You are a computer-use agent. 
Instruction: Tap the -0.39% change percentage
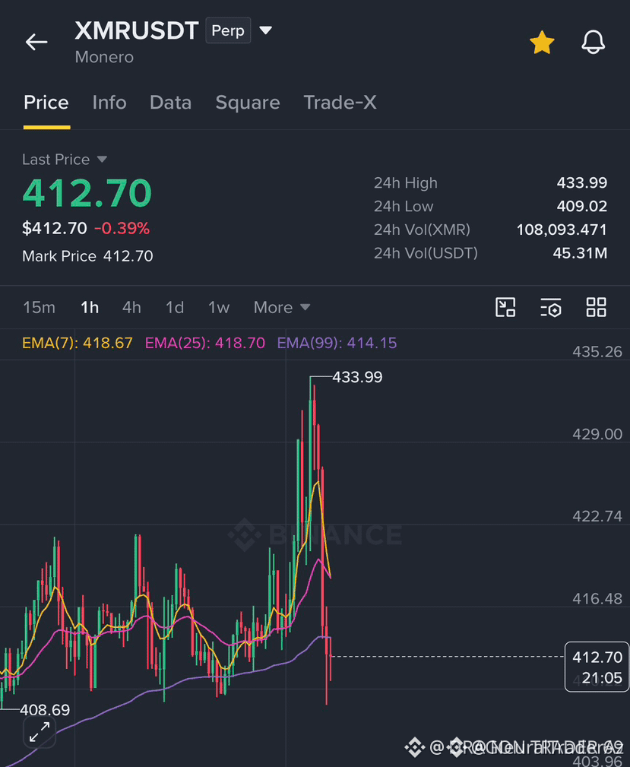(x=122, y=229)
